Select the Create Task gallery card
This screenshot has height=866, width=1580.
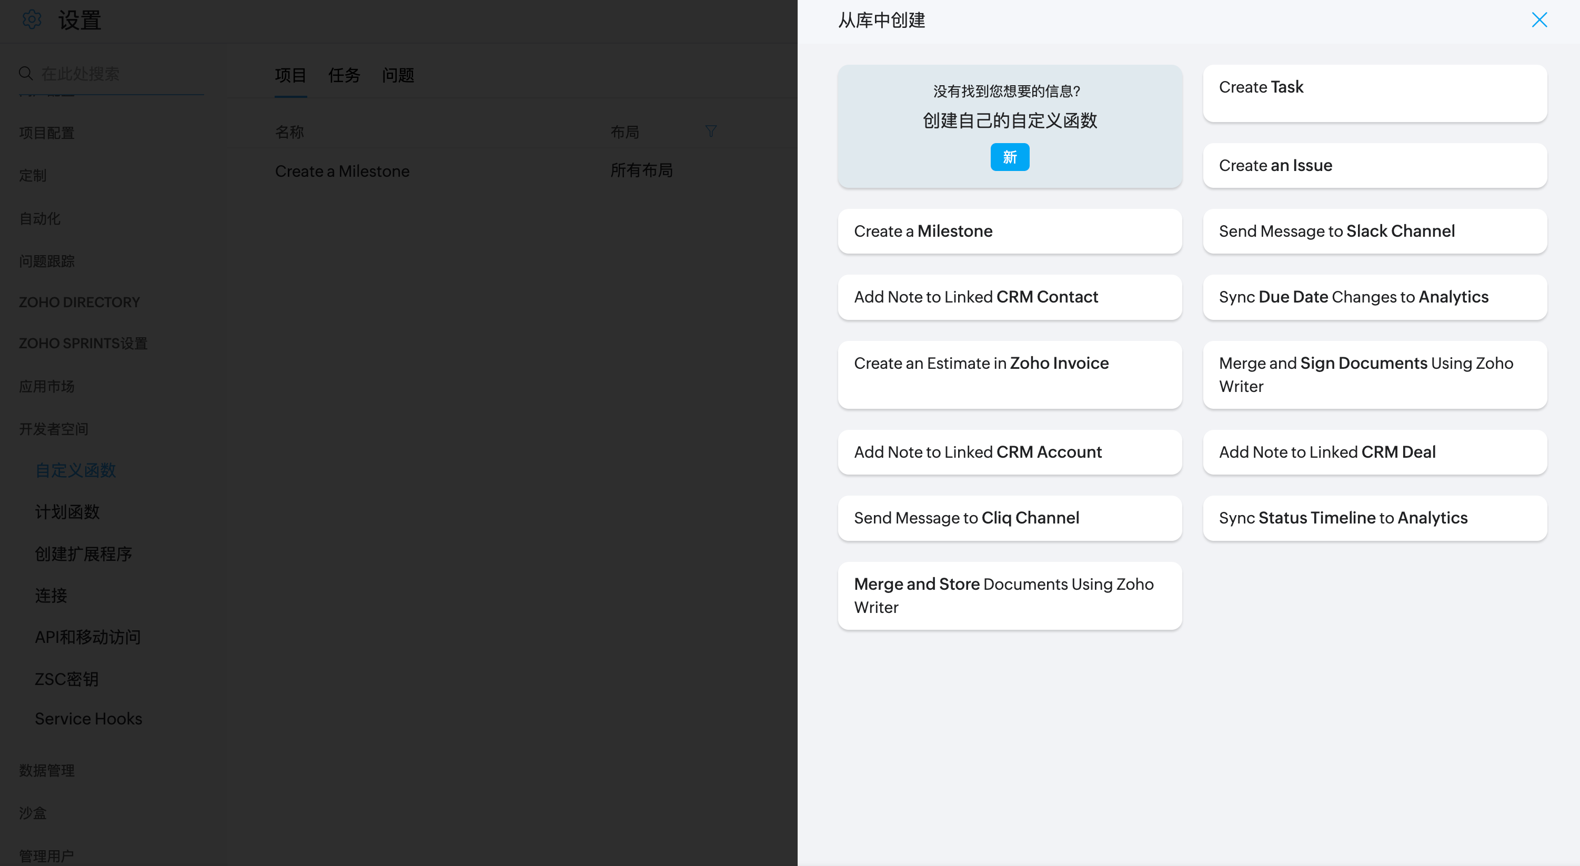pos(1374,93)
